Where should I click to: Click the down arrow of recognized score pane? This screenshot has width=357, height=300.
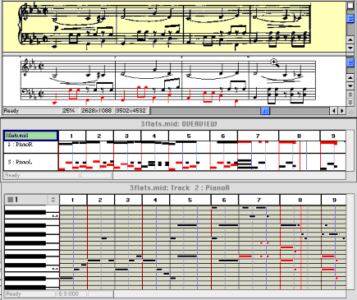(350, 86)
